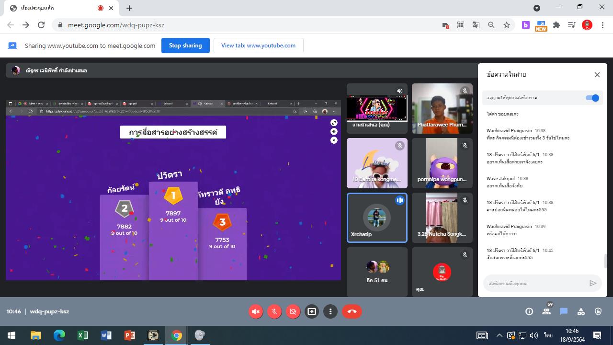Click message 'อยากเห็นเสื้อจังคับ'
The image size is (613, 345).
click(x=504, y=186)
